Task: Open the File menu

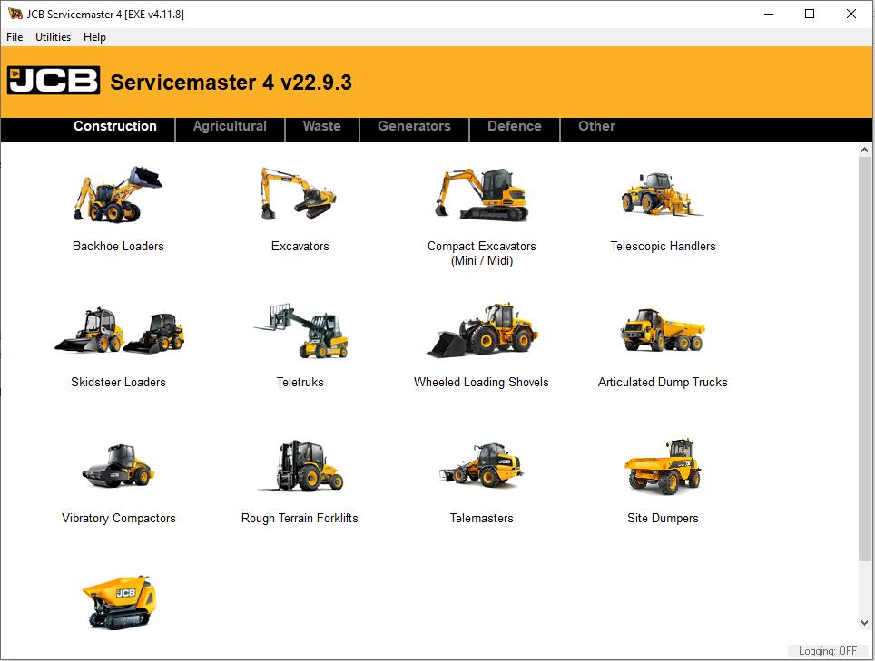Action: (x=15, y=37)
